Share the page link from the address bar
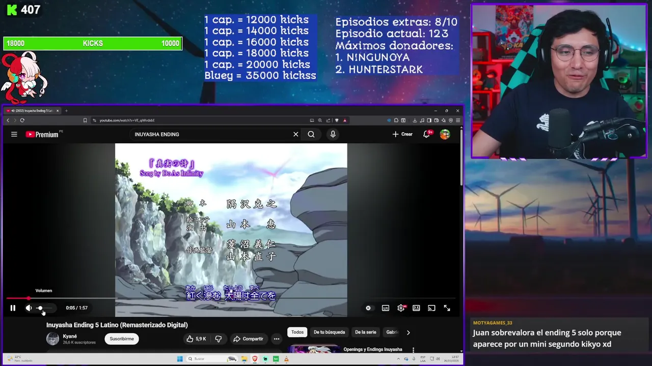 click(328, 120)
